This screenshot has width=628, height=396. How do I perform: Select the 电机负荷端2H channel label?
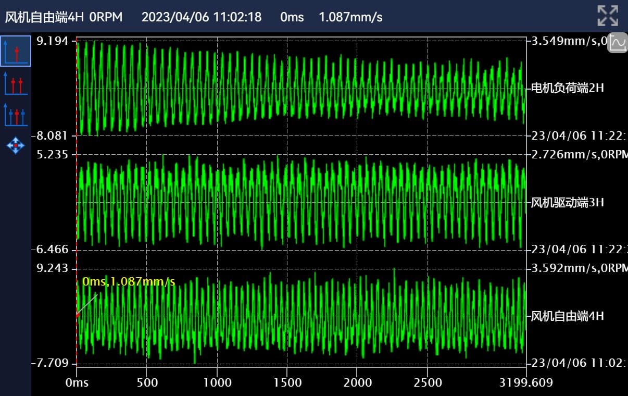coord(567,88)
